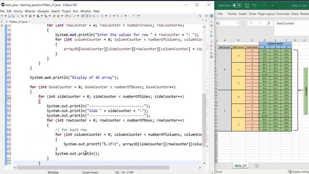Open Eclipse Navigate menu
309x174 pixels.
coord(43,11)
